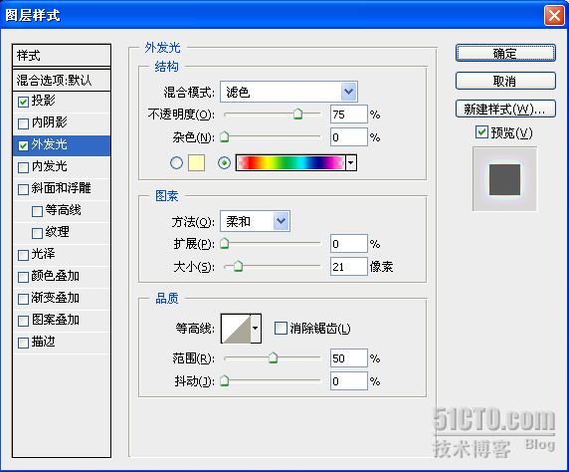Image resolution: width=569 pixels, height=472 pixels.
Task: Select the solid color radio button
Action: [176, 162]
